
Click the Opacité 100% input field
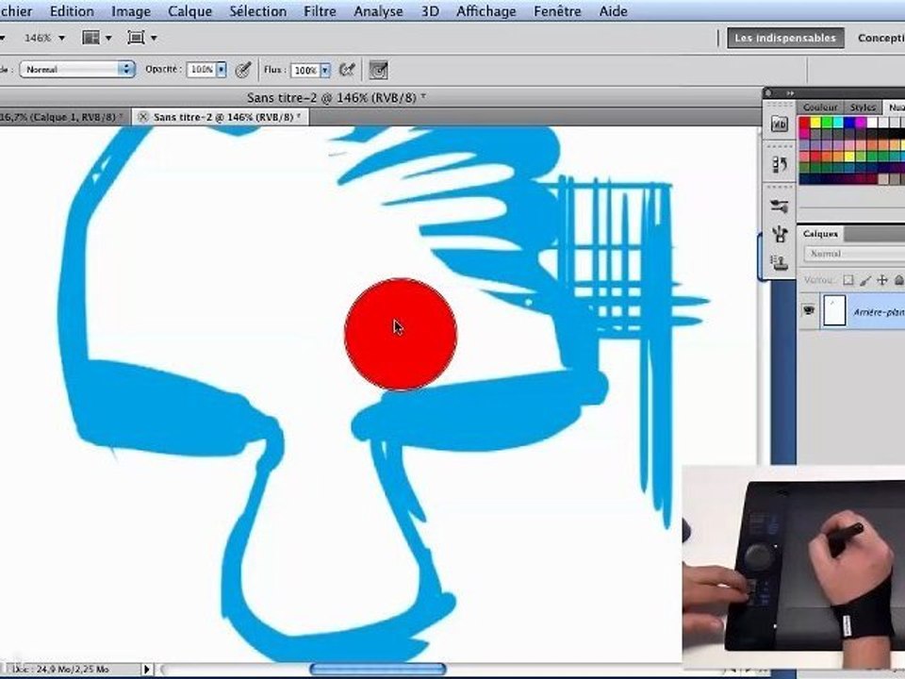coord(202,70)
